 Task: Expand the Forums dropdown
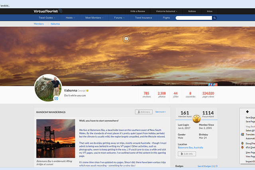pos(119,18)
